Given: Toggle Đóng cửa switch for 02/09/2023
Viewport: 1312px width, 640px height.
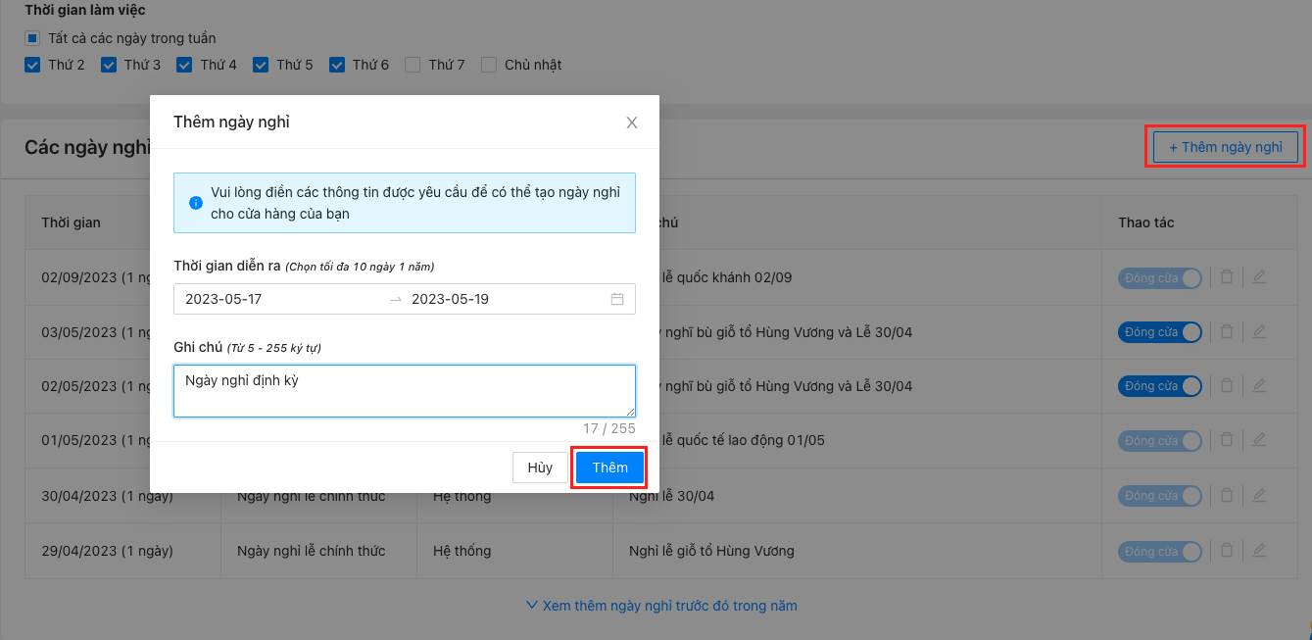Looking at the screenshot, I should [x=1160, y=277].
